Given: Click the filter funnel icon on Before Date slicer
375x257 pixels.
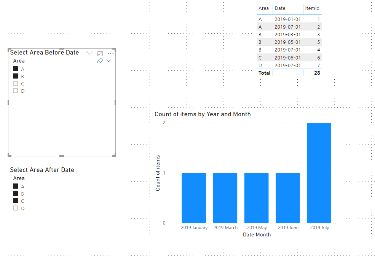Looking at the screenshot, I should [x=89, y=53].
